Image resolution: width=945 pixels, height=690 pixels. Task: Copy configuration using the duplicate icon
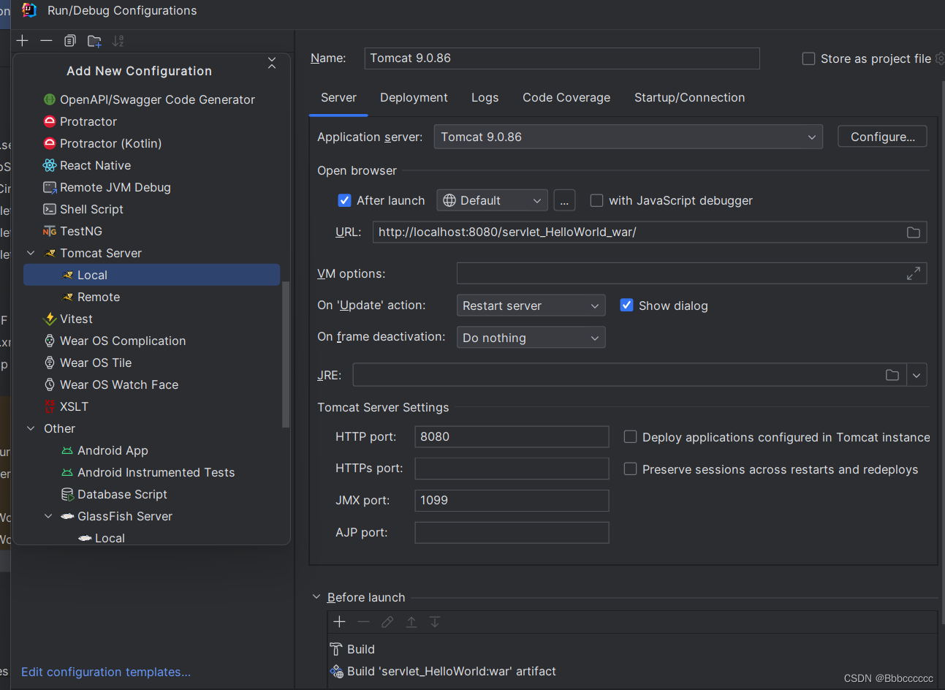coord(70,41)
